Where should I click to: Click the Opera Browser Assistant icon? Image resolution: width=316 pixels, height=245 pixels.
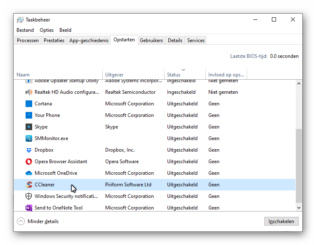point(28,162)
